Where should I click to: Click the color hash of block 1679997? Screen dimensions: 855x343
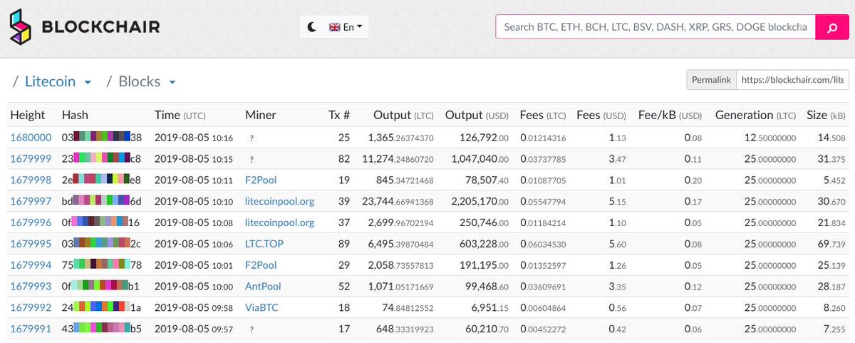point(101,201)
